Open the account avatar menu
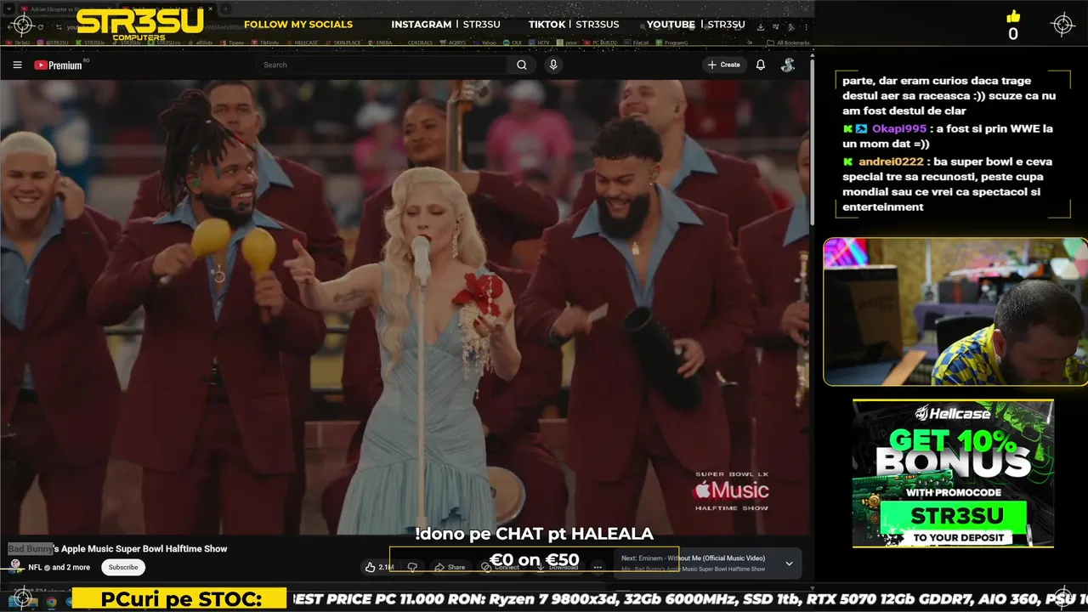The image size is (1088, 612). pyautogui.click(x=788, y=65)
